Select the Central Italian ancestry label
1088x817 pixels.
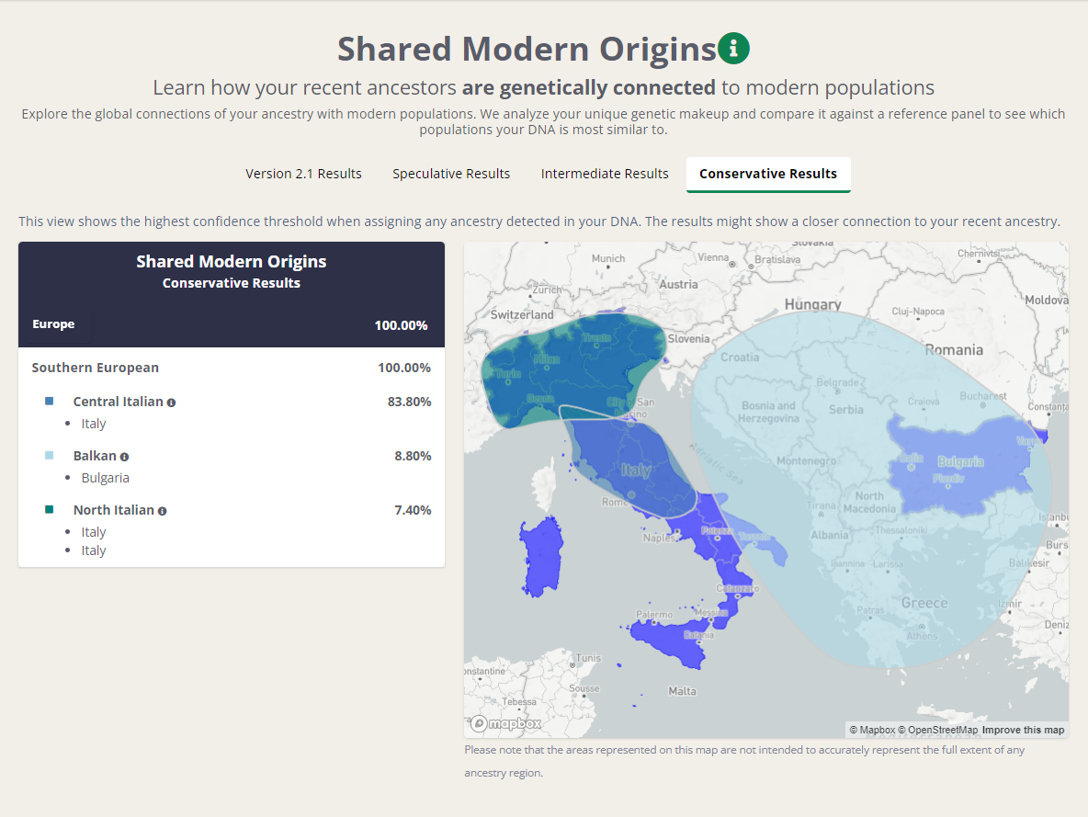118,402
